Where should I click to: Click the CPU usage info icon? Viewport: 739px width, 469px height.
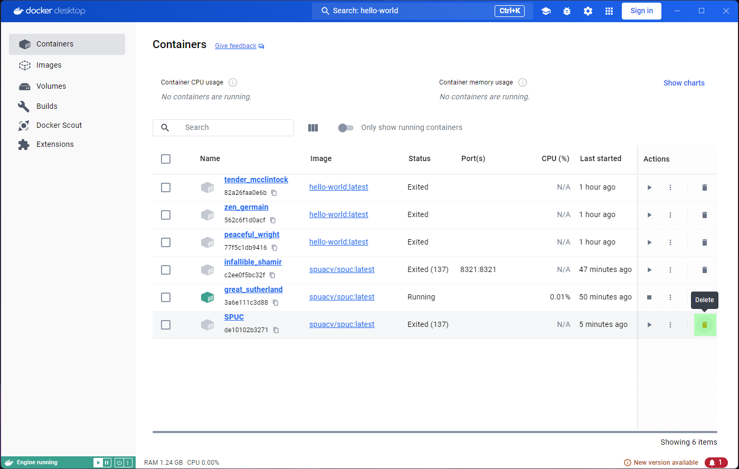pyautogui.click(x=233, y=82)
